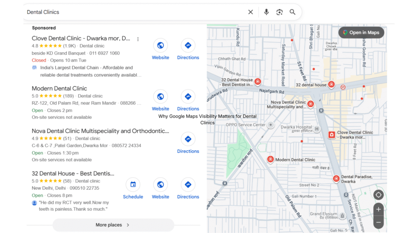Image resolution: width=415 pixels, height=233 pixels.
Task: Open 32 Dental House listing title
Action: (x=73, y=174)
